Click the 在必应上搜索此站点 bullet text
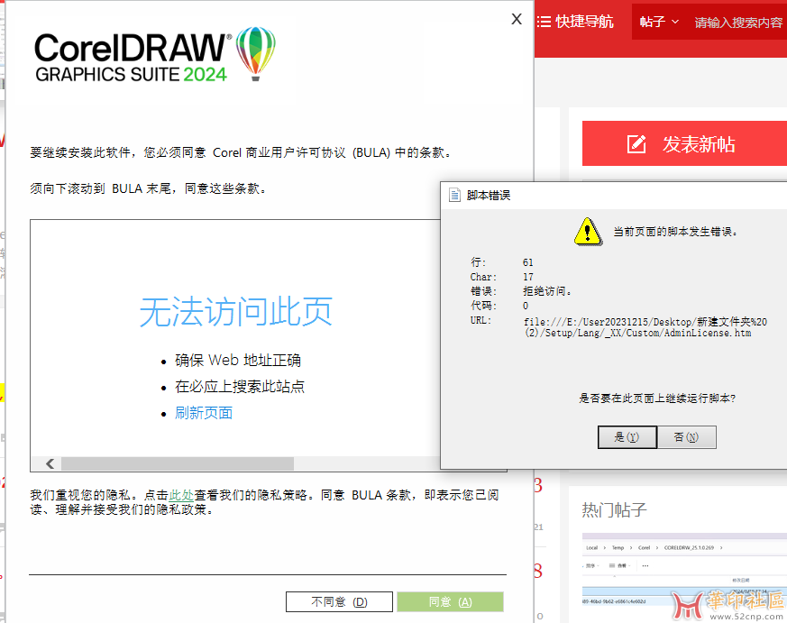This screenshot has height=623, width=787. 240,386
